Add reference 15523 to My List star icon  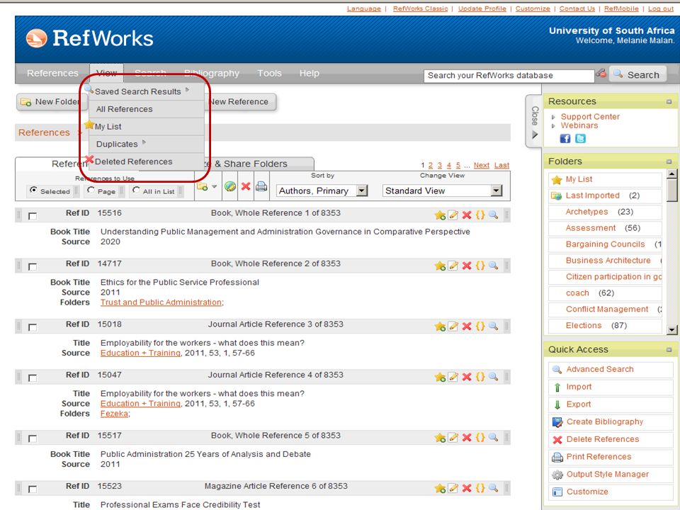(440, 488)
